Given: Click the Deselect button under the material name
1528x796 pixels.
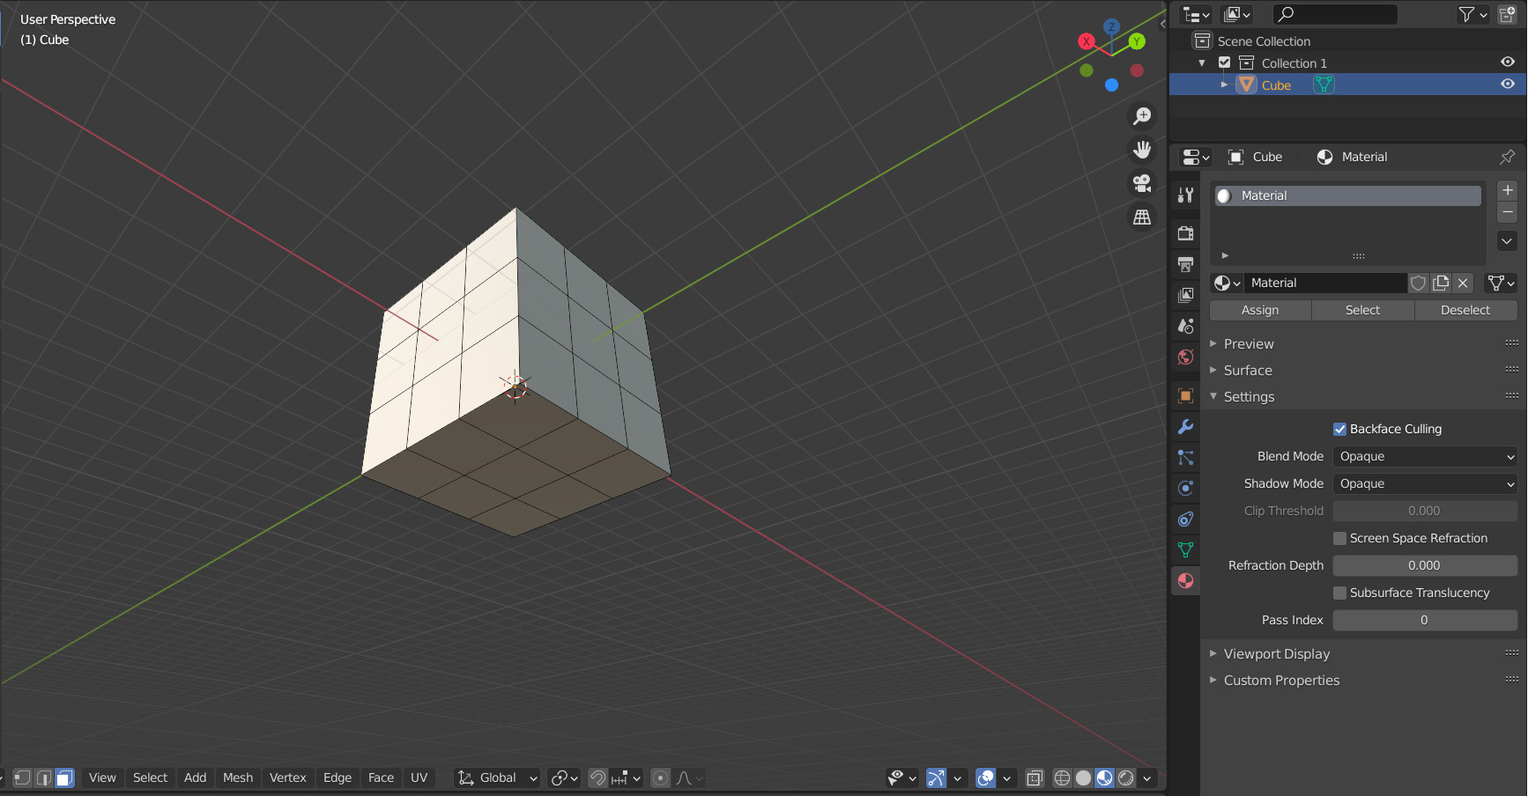Looking at the screenshot, I should click(1465, 310).
